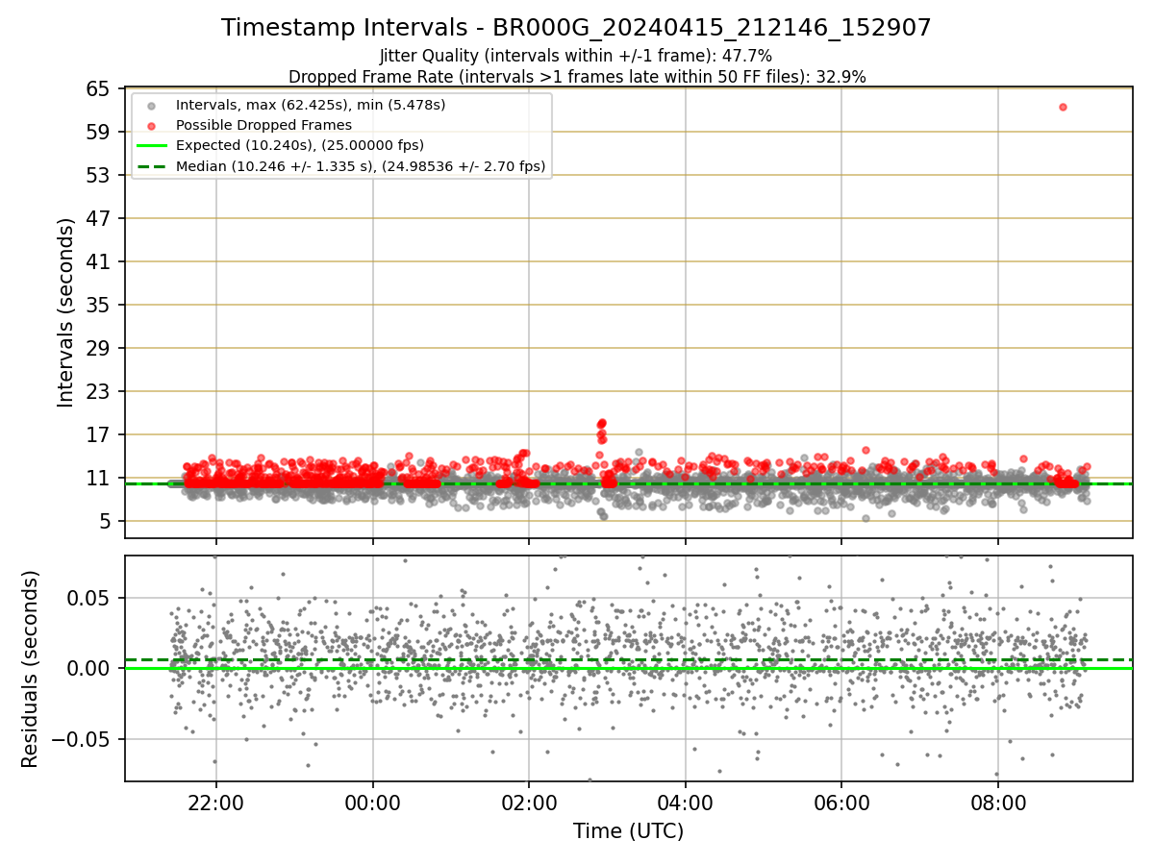Click the dashed green Median legend line

(151, 166)
